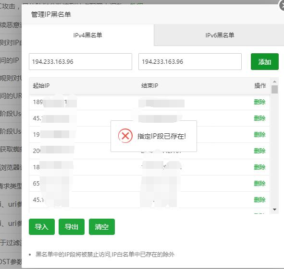Click the scrollbar down arrow

pyautogui.click(x=274, y=210)
